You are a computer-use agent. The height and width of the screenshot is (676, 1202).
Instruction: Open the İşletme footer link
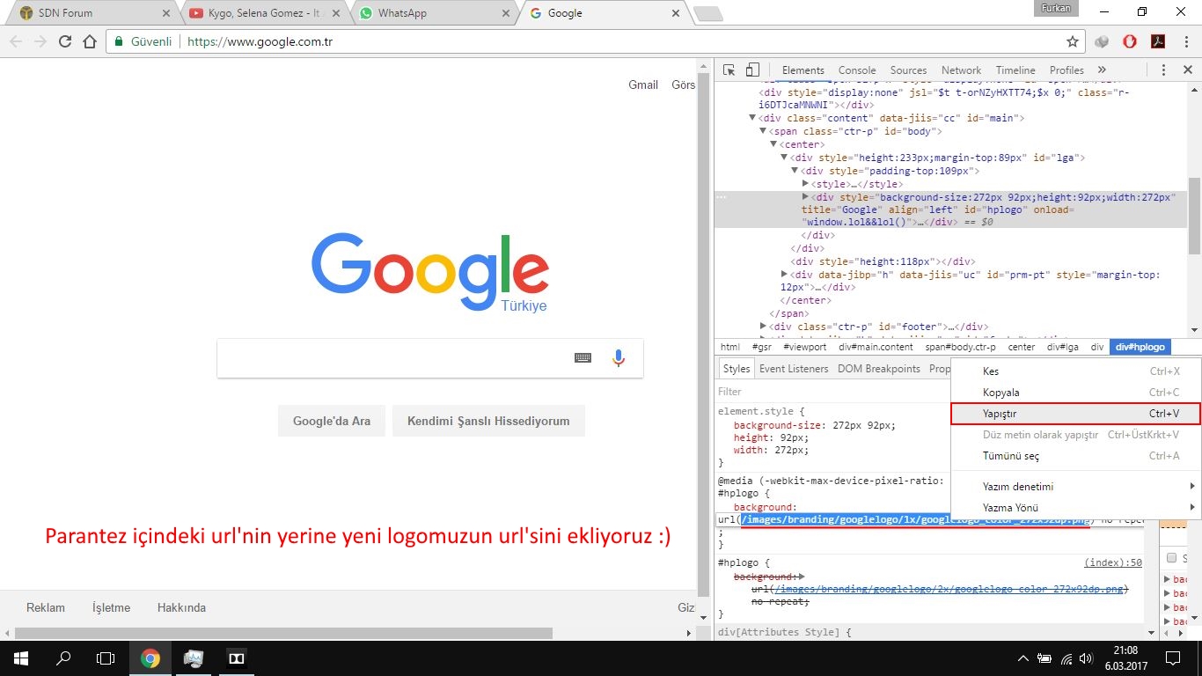pyautogui.click(x=111, y=607)
